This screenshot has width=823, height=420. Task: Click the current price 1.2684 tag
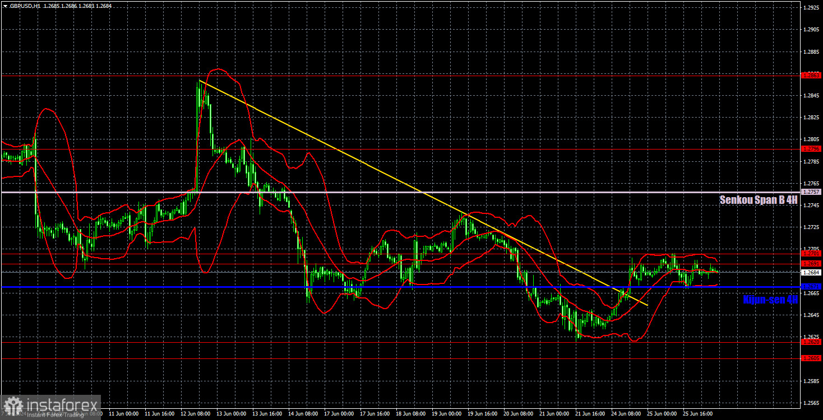[811, 273]
